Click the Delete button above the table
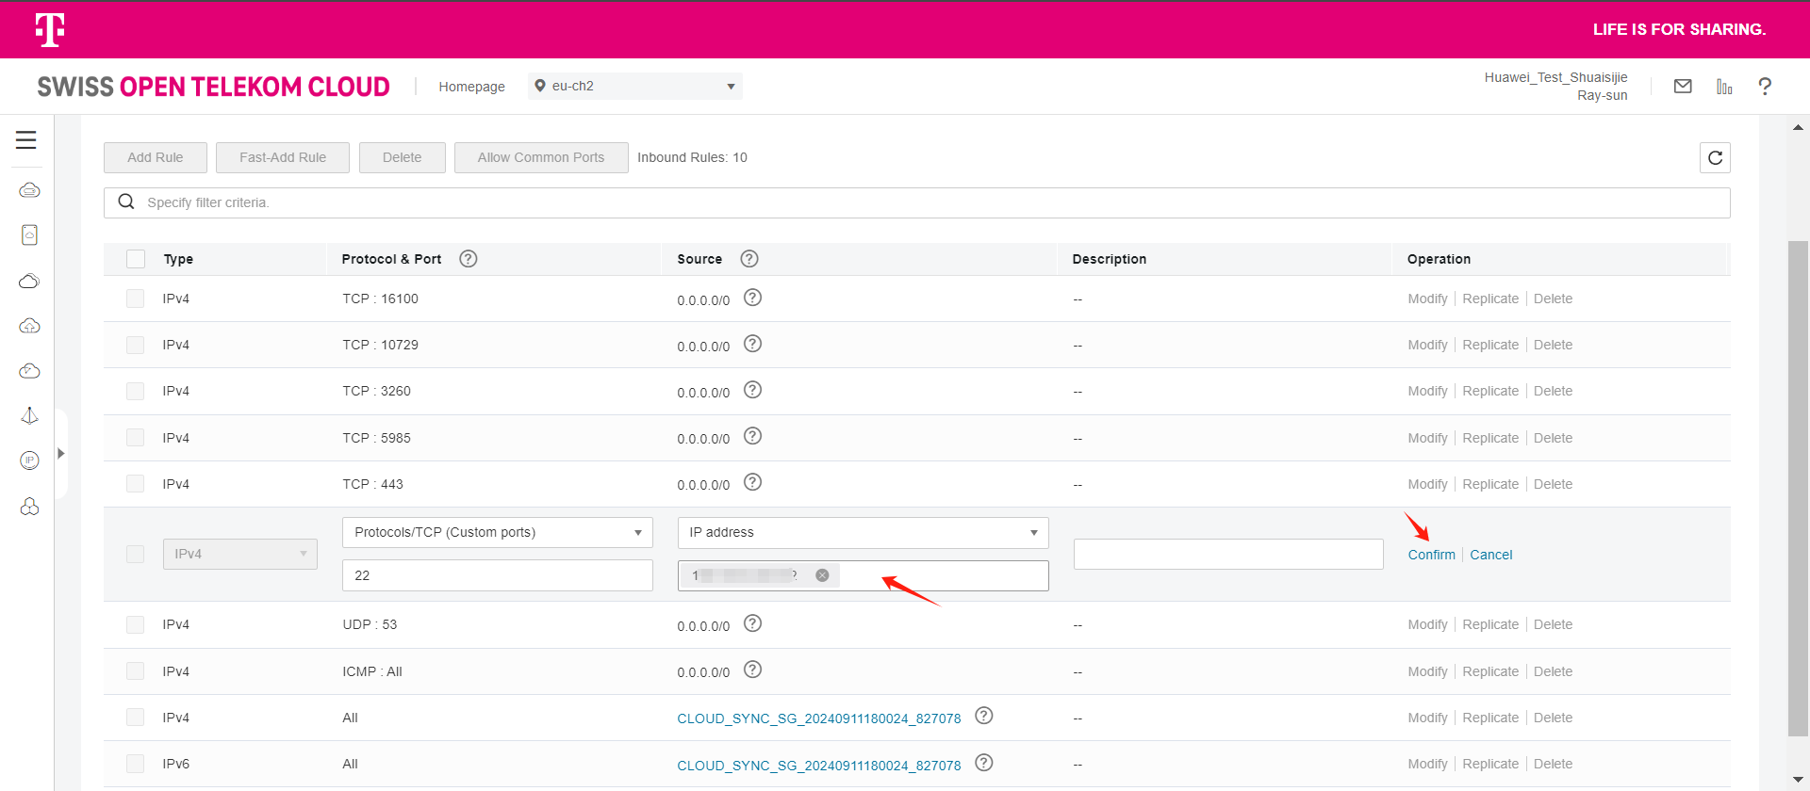The width and height of the screenshot is (1810, 791). (x=403, y=157)
